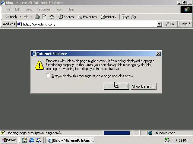The width and height of the screenshot is (193, 144).
Task: Click the Windows flag throbber logo
Action: click(187, 10)
